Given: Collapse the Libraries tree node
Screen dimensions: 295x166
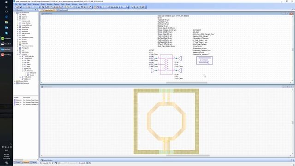Looking at the screenshot, I should 18,54.
